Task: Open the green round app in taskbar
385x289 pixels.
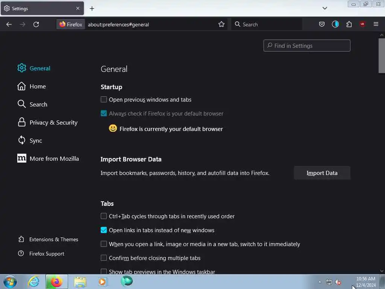Action: 126,281
